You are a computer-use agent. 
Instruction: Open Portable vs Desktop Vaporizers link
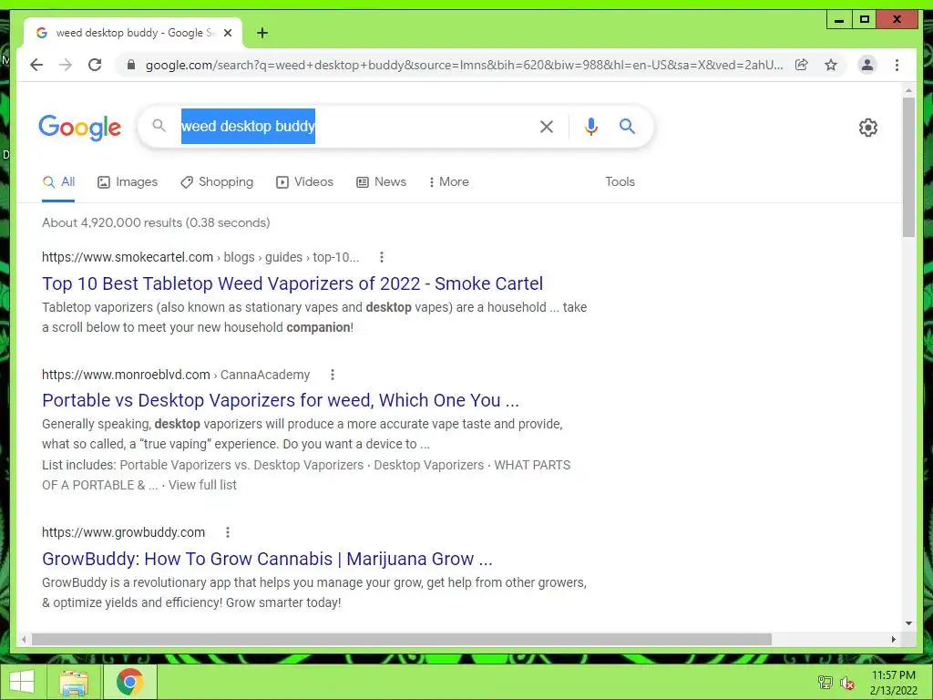click(x=281, y=400)
